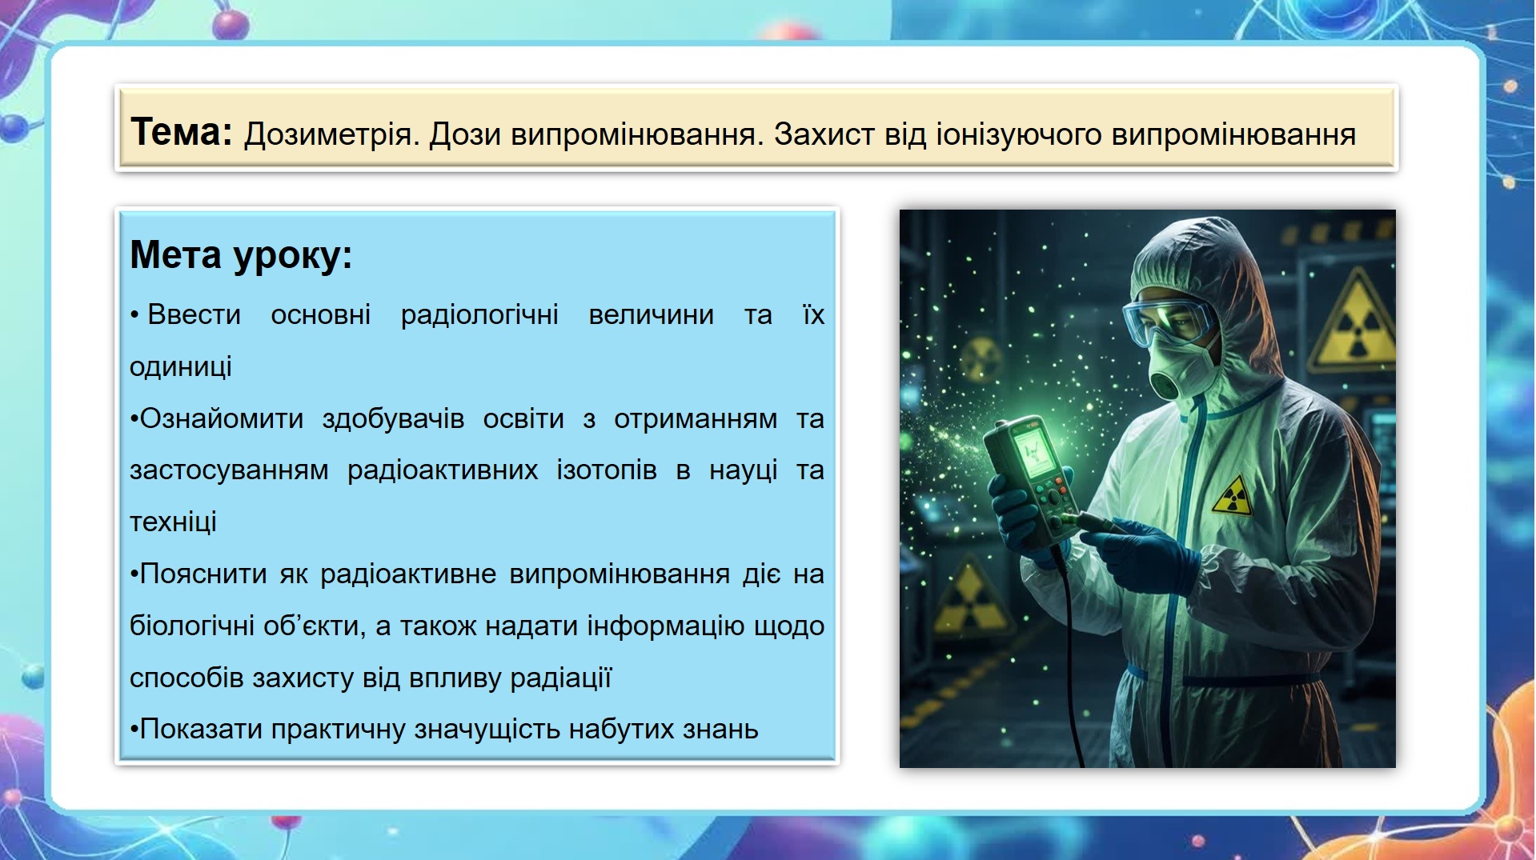
Task: Select the bullet "Показати практичну значущість набутих знань"
Action: 444,729
